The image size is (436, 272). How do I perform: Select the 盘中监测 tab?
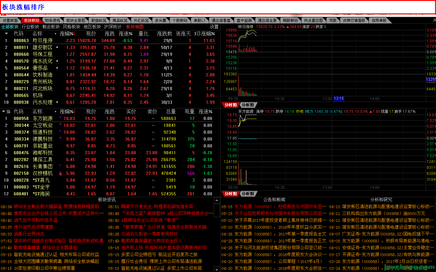[x=244, y=20]
